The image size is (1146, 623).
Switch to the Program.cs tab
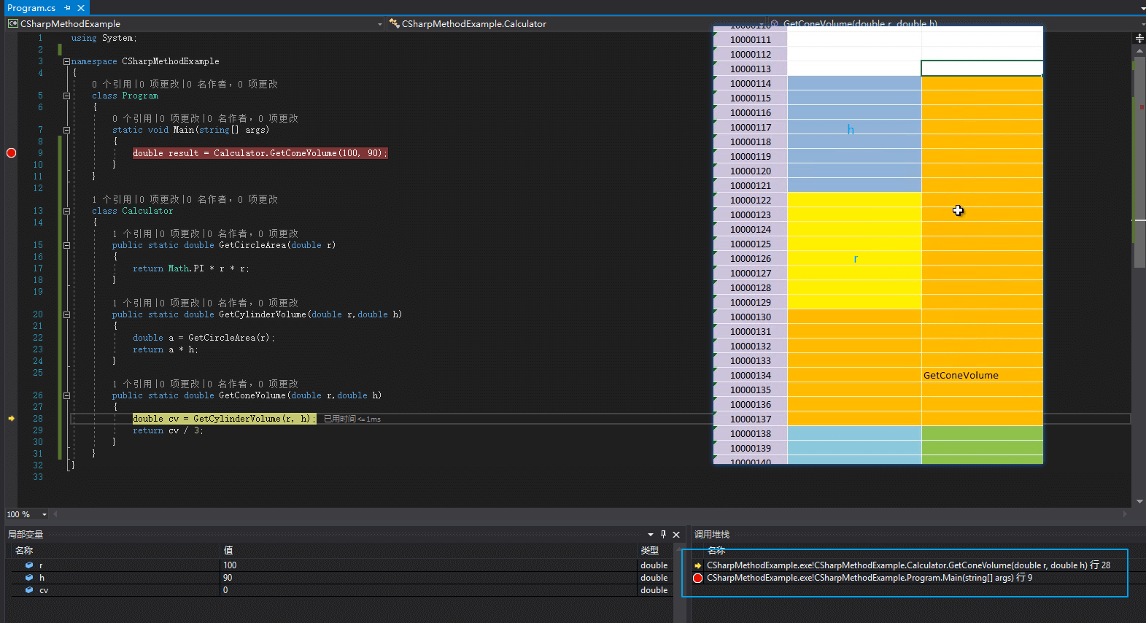[x=31, y=8]
